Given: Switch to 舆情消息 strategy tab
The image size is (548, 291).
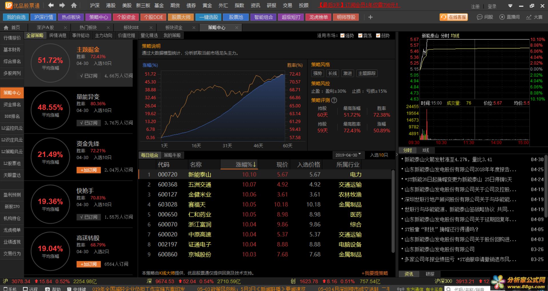Looking at the screenshot, I should [58, 35].
